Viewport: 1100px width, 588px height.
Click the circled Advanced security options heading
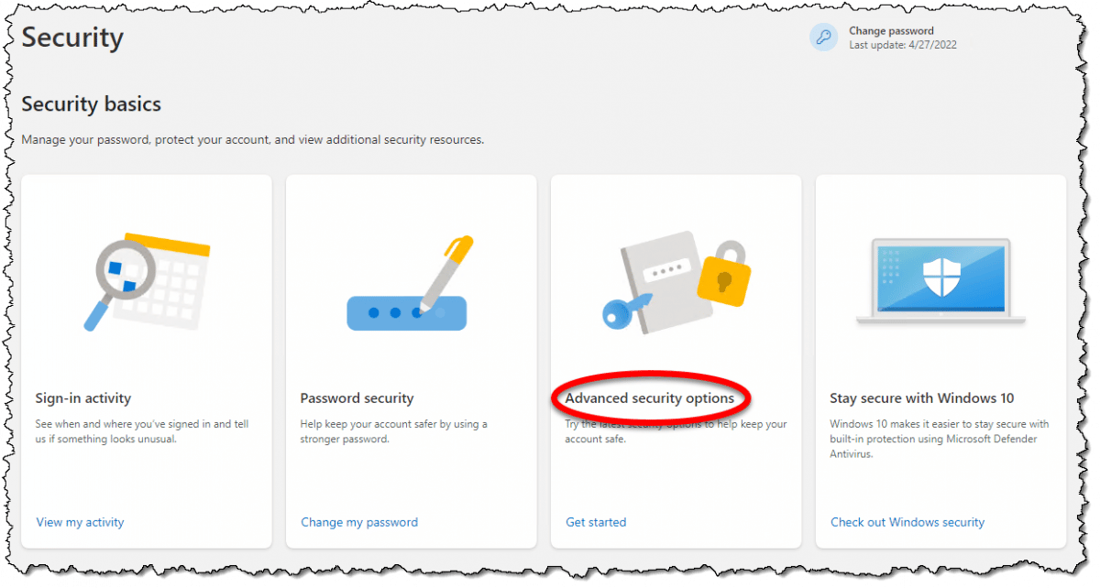(651, 398)
